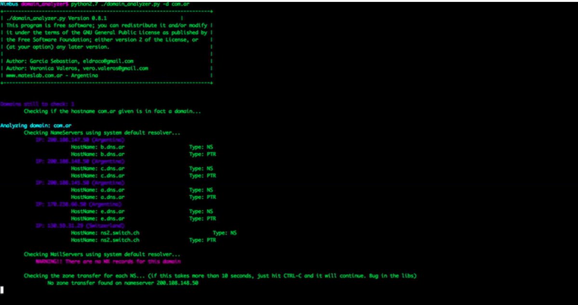
Task: Click 'No zone transfer found on nameserver 200.108.148.50'
Action: (x=123, y=283)
